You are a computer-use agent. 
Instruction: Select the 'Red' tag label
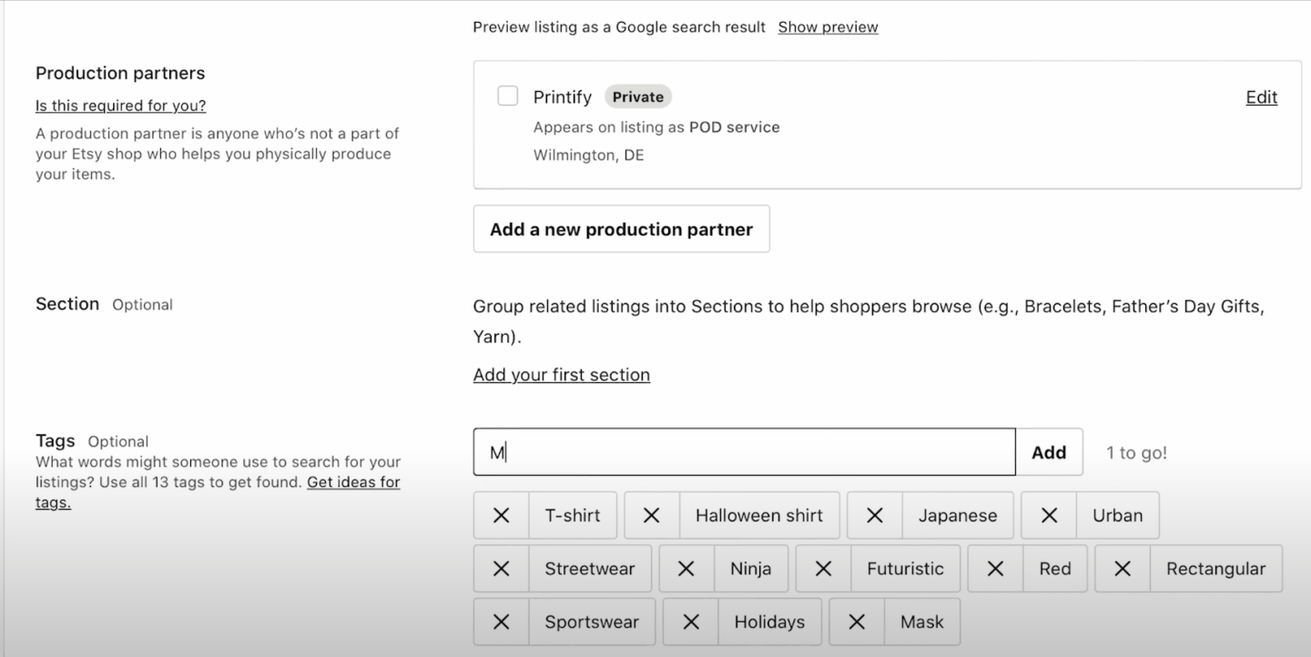coord(1054,569)
